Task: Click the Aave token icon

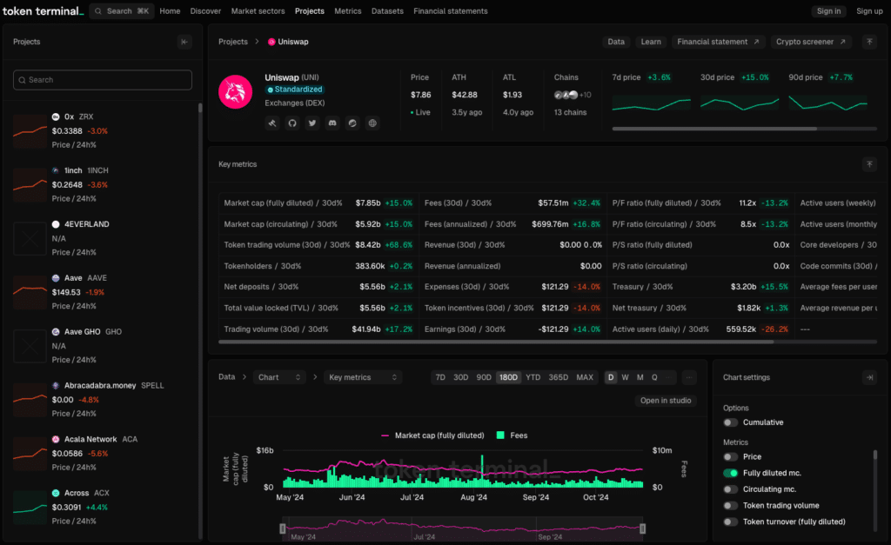Action: click(56, 278)
